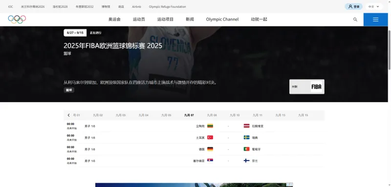Click the Latvia flag icon
The height and width of the screenshot is (187, 391).
[x=246, y=126]
